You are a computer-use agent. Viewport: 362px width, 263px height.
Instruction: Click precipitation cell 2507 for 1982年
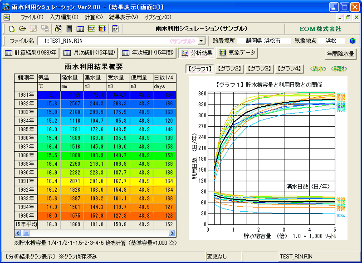72,104
